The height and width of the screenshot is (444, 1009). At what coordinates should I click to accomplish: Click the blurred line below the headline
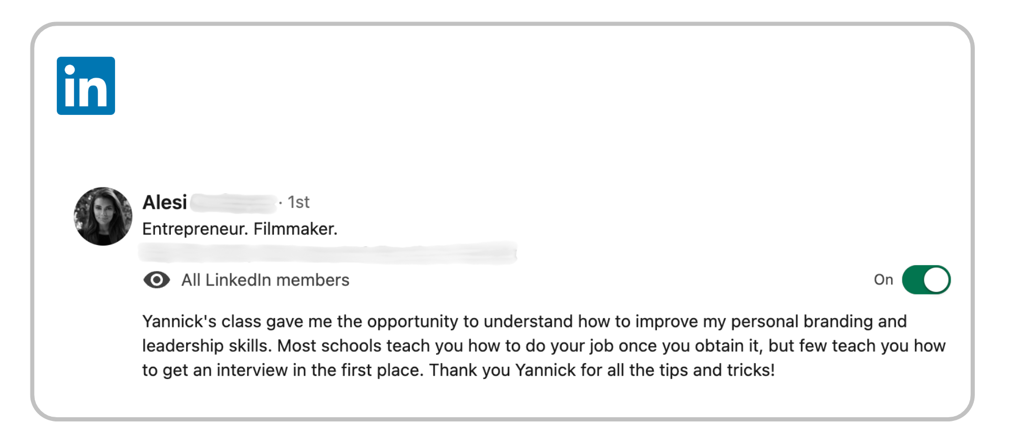327,253
